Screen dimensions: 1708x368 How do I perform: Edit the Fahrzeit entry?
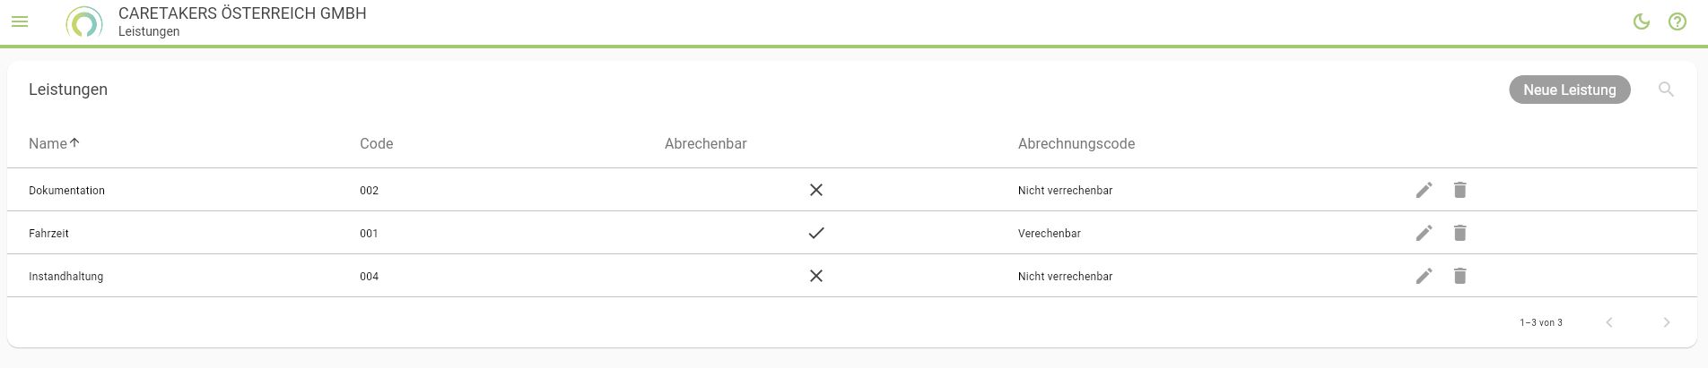[1424, 233]
